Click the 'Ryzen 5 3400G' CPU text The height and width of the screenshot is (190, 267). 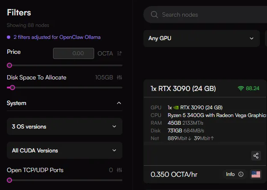point(186,115)
